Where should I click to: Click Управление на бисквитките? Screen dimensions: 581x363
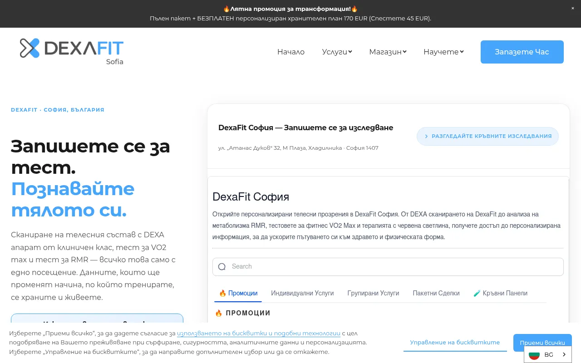pos(455,343)
